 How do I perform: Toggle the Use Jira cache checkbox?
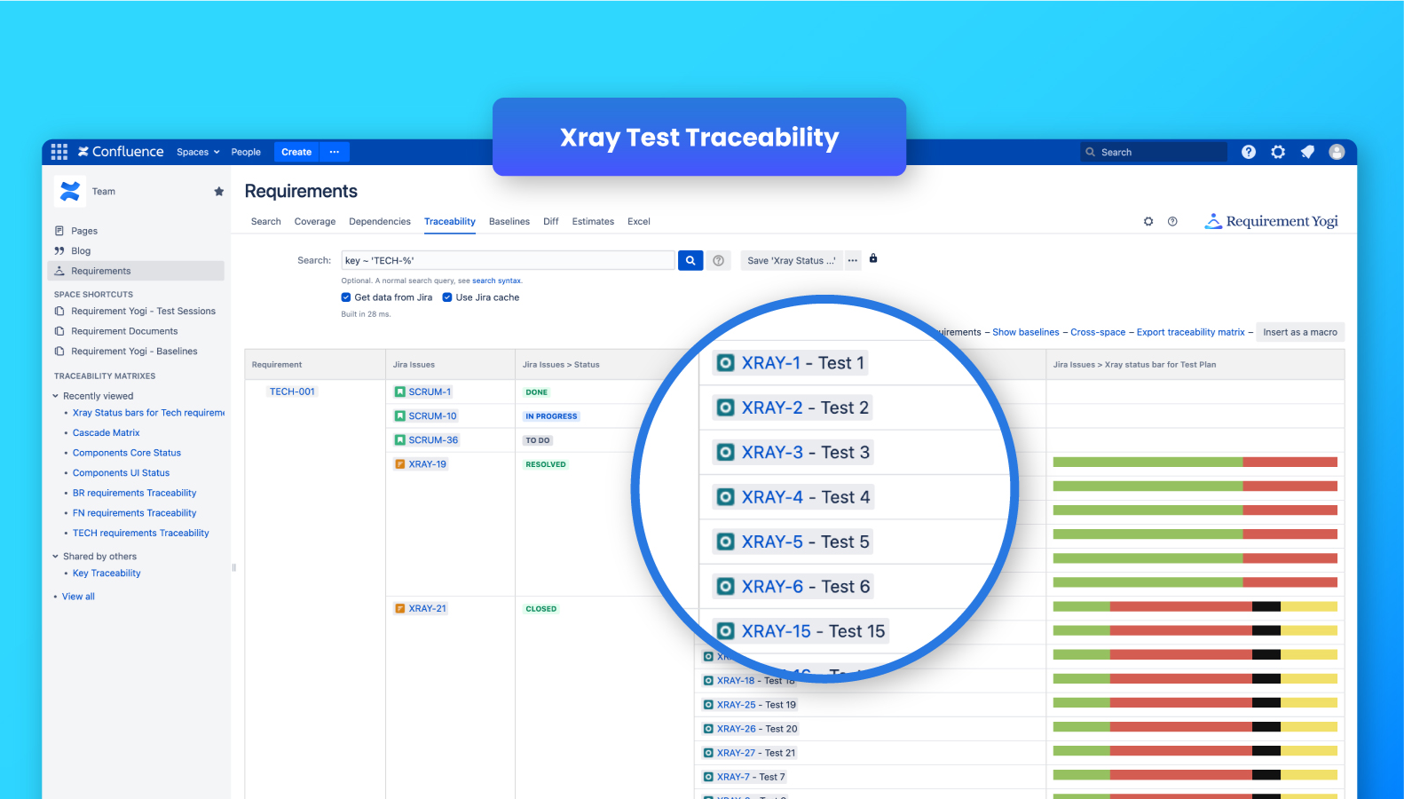tap(447, 297)
